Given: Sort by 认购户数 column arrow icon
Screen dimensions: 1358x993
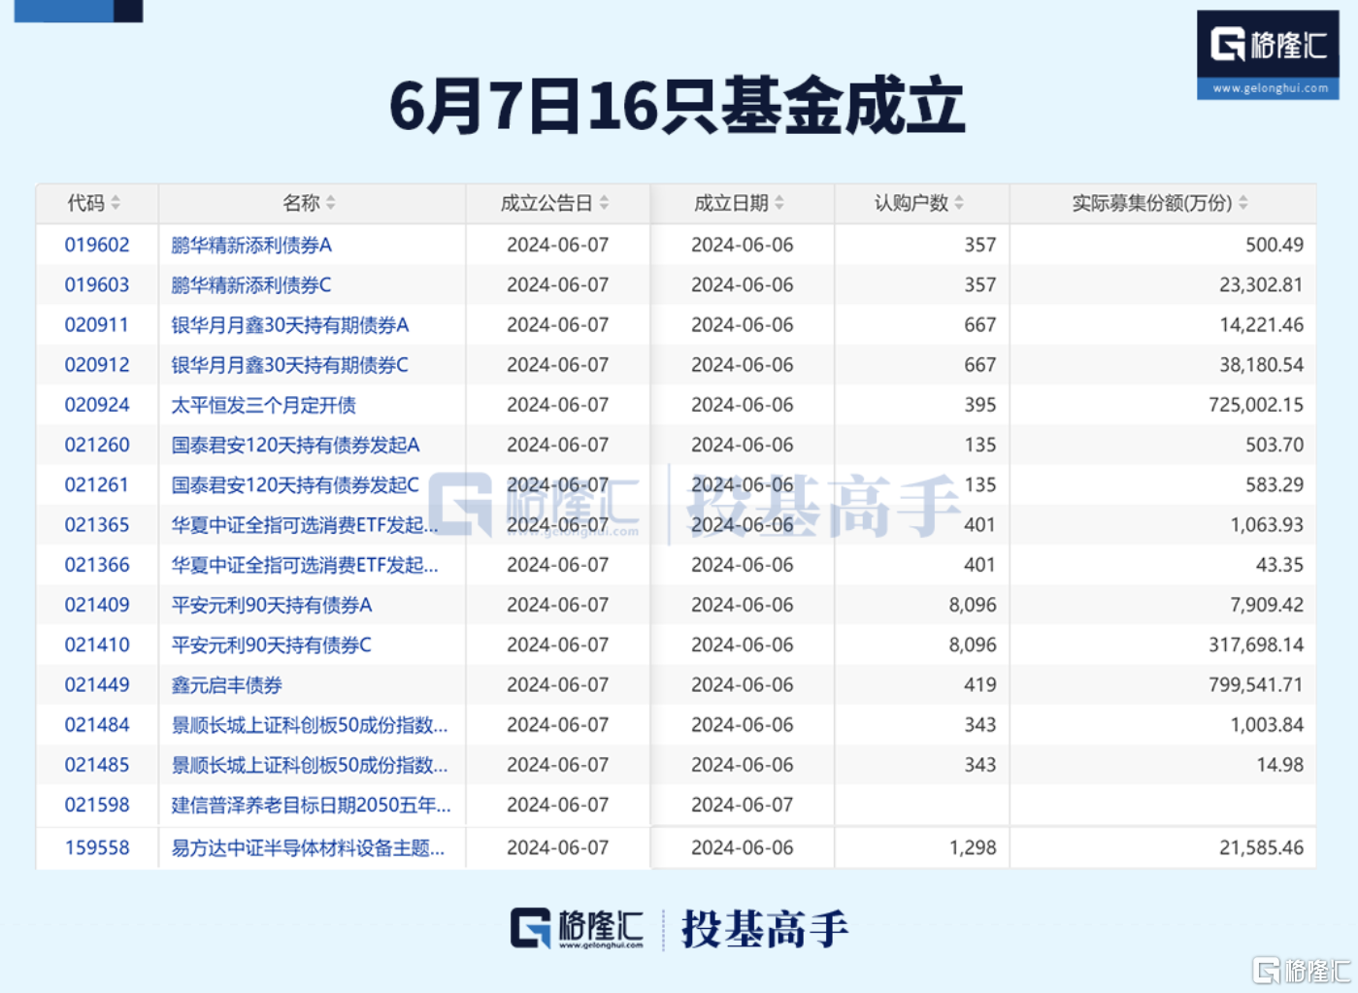Looking at the screenshot, I should pyautogui.click(x=959, y=203).
